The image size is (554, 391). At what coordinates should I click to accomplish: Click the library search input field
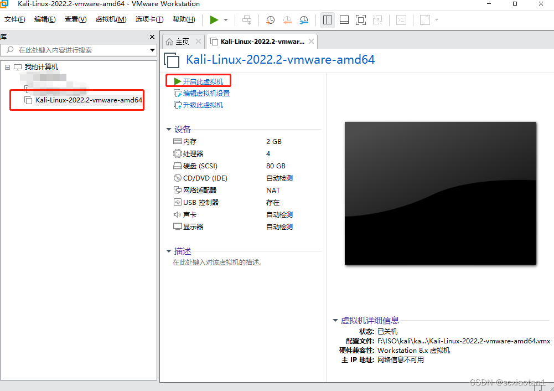click(x=77, y=50)
